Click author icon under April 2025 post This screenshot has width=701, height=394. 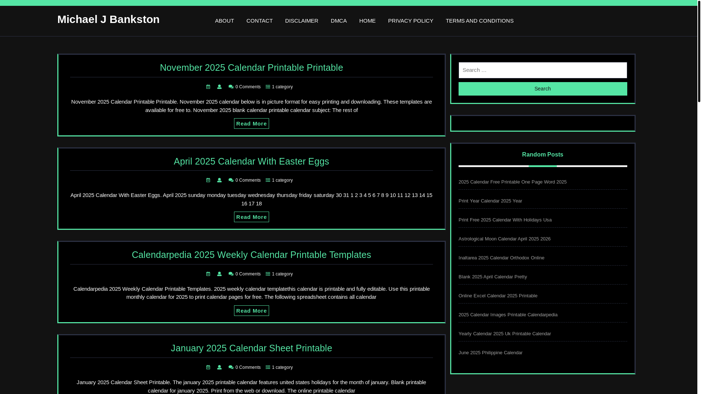219,180
